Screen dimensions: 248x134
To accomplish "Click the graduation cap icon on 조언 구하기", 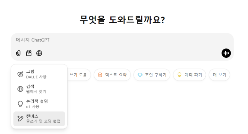I will pos(140,75).
